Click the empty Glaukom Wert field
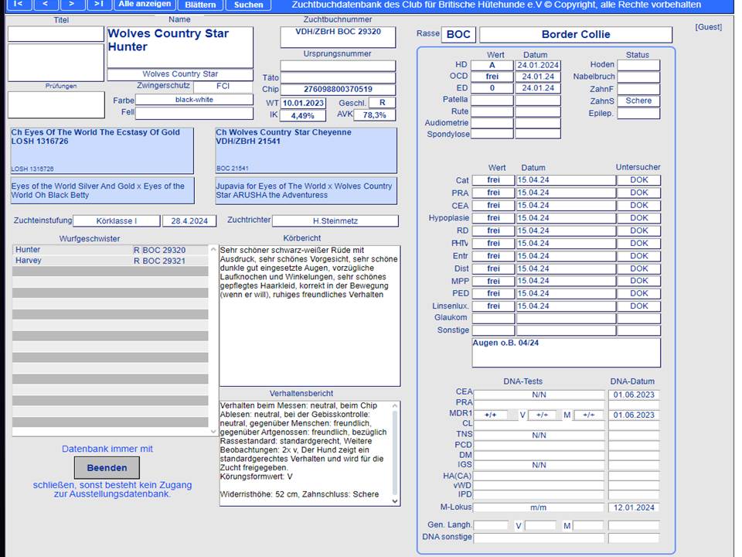This screenshot has width=742, height=557. coord(493,318)
